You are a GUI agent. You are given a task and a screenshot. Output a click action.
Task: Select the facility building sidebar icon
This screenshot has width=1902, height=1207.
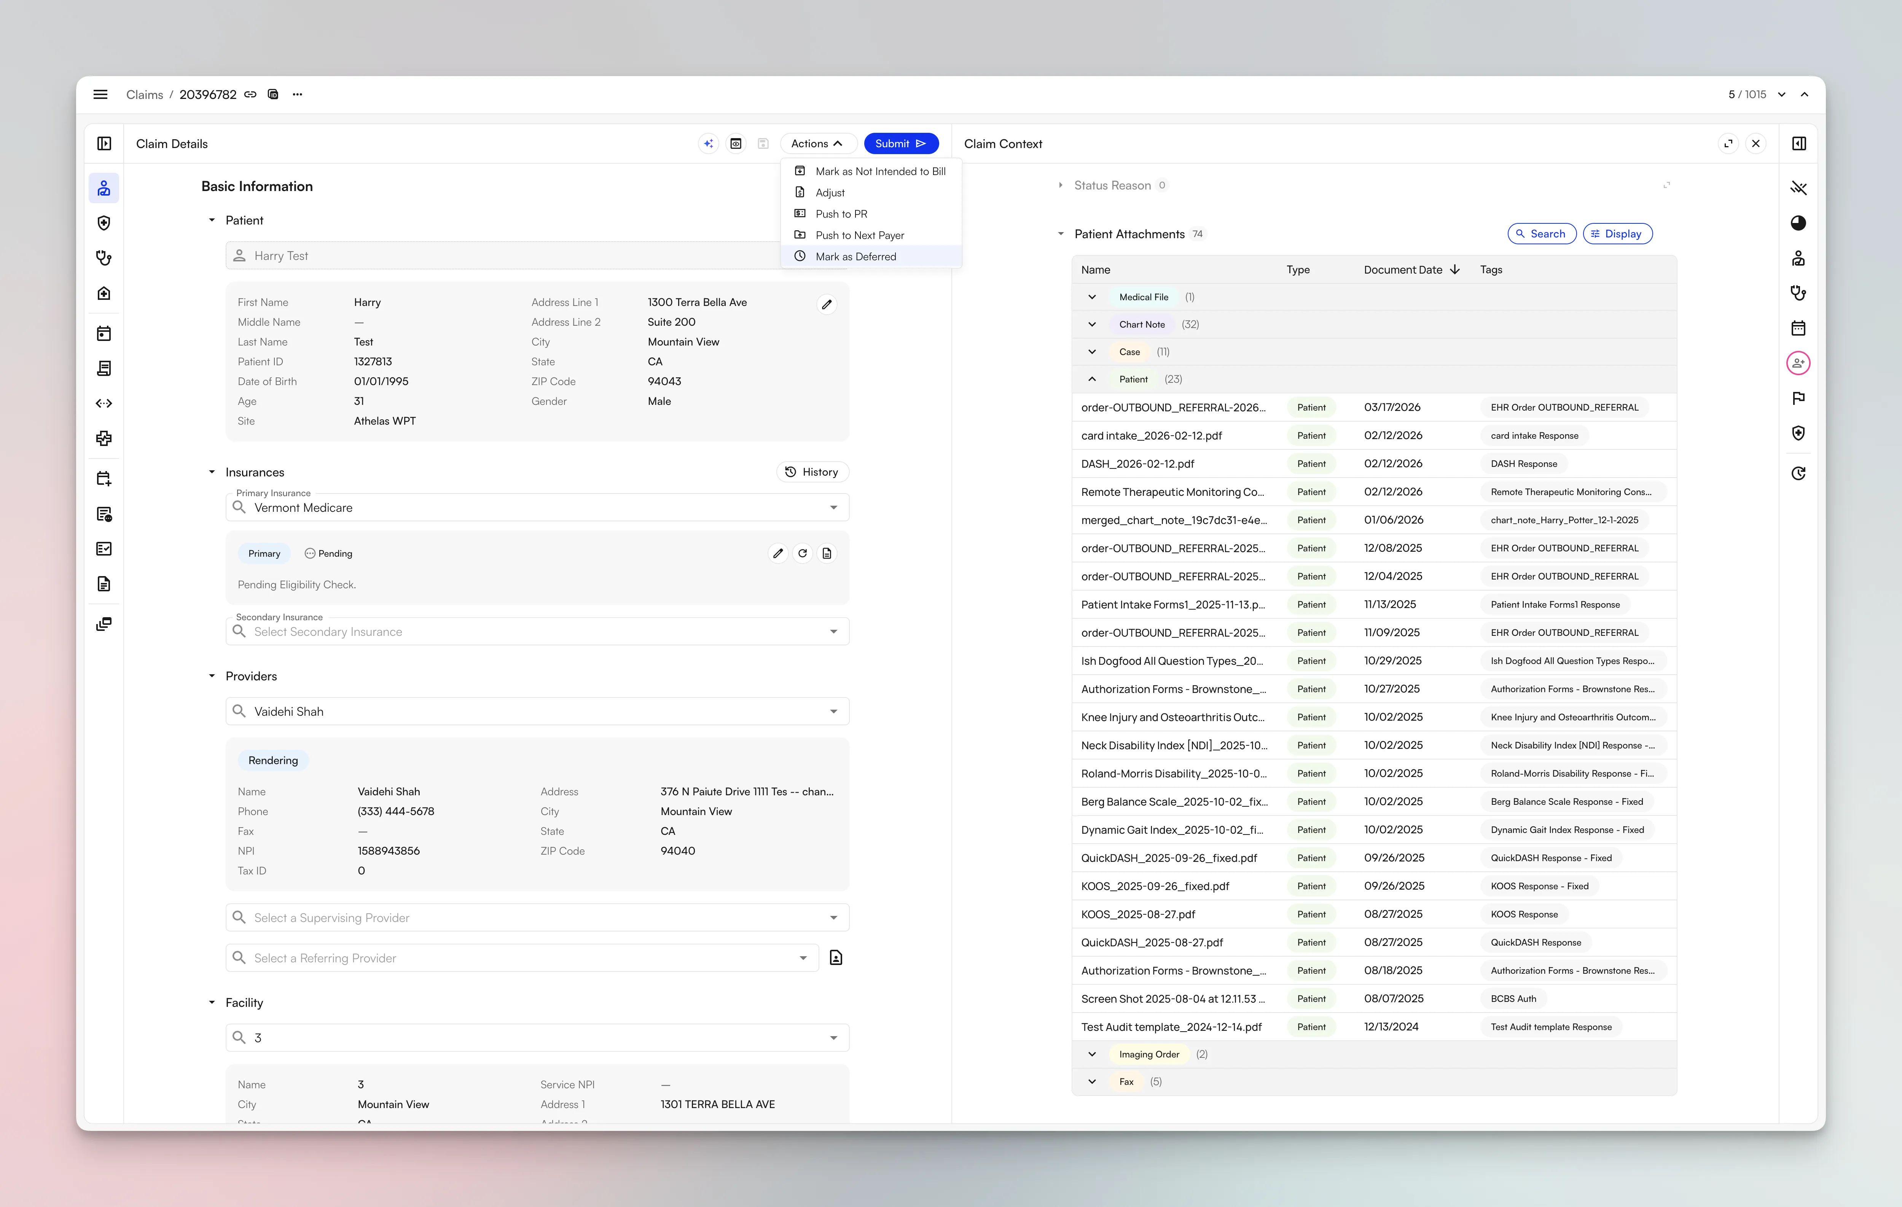[104, 293]
